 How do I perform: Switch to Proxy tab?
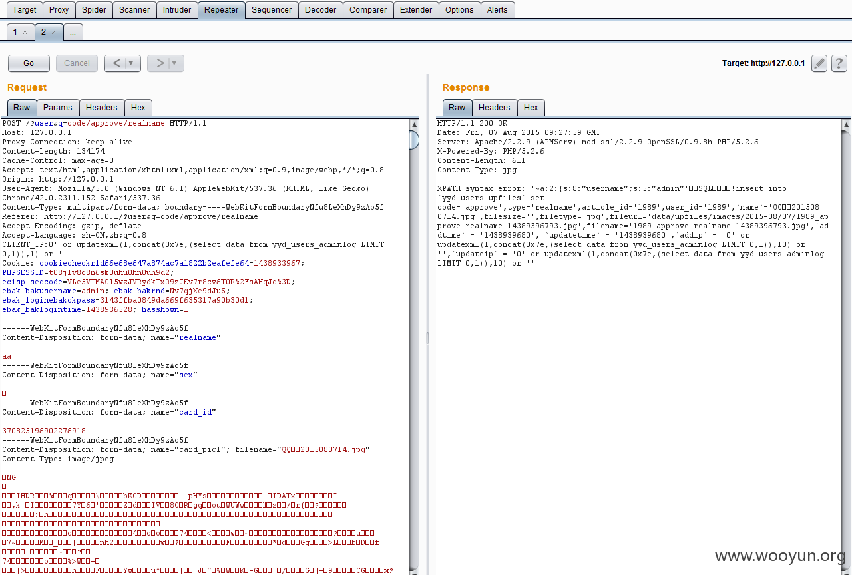[59, 9]
